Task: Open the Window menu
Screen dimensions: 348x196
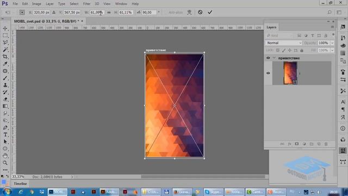Action: tap(121, 4)
